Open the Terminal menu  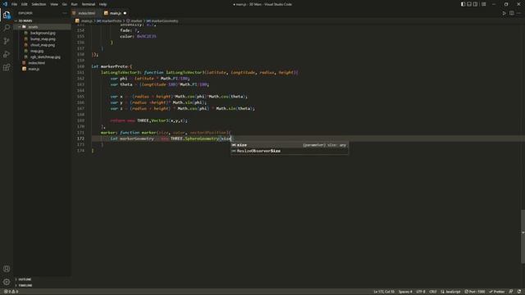89,4
